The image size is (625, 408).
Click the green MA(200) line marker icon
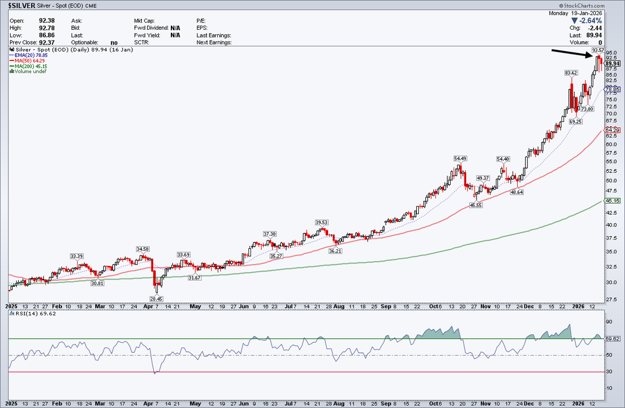(x=11, y=66)
